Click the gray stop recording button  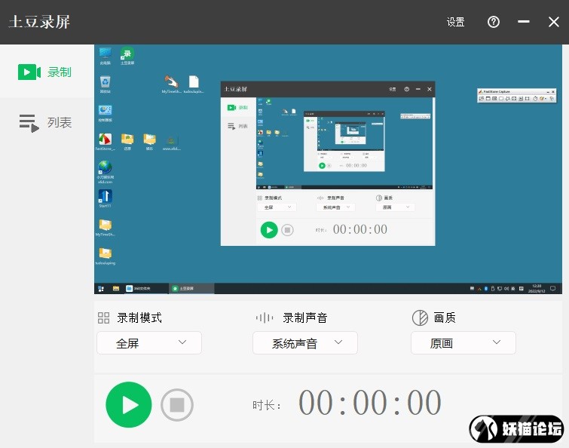[x=176, y=405]
